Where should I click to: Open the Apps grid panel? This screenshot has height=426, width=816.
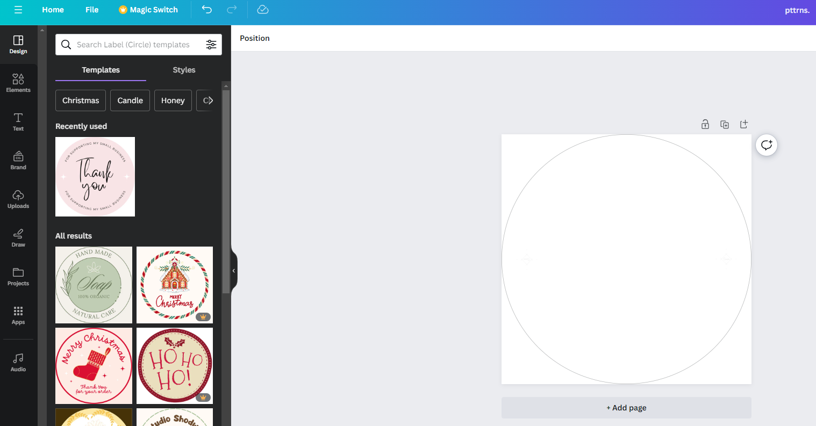(x=18, y=315)
